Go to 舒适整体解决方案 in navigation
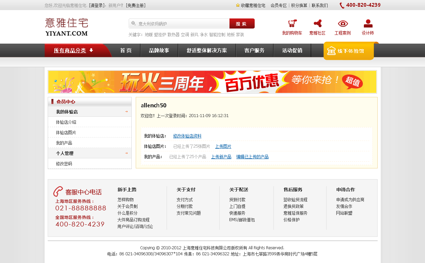The width and height of the screenshot is (425, 263). [x=207, y=51]
